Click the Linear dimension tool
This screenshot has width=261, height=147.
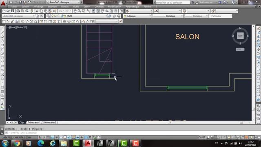coord(4,21)
